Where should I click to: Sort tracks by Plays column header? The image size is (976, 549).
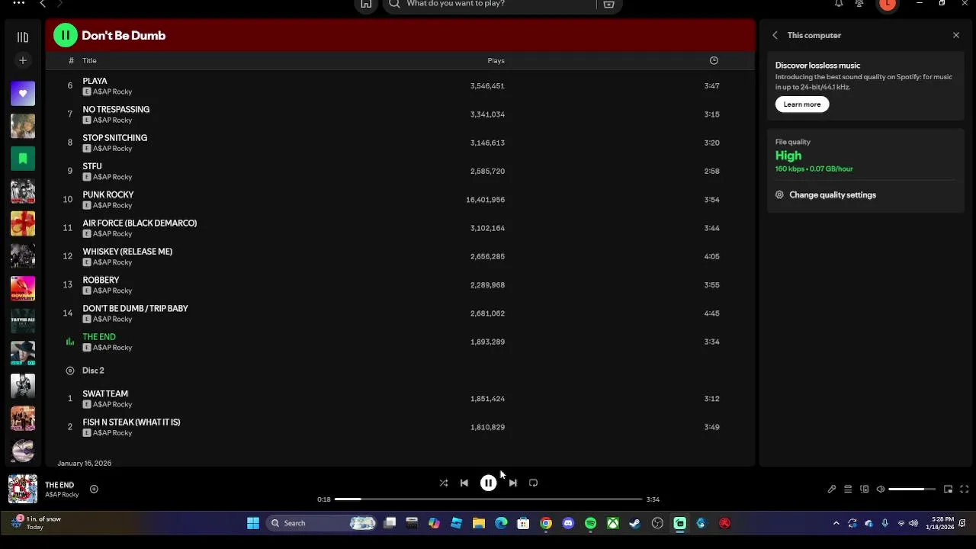496,61
